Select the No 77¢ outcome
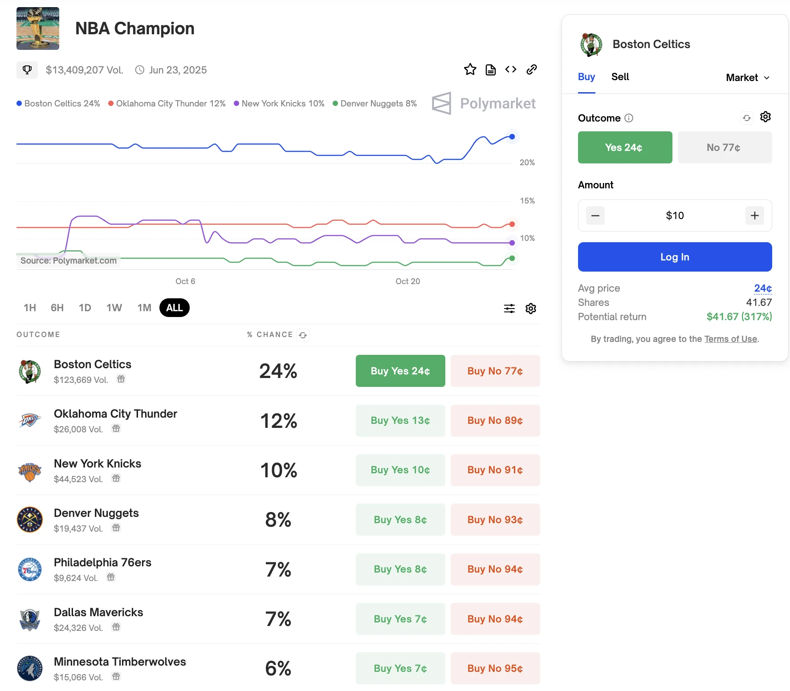 [724, 147]
